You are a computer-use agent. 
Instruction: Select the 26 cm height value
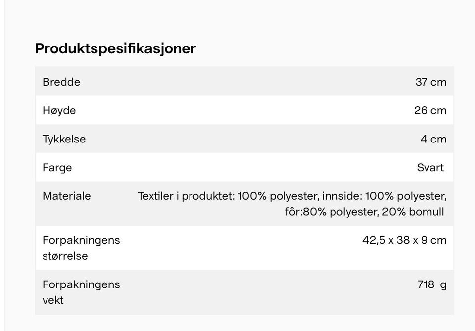pyautogui.click(x=430, y=110)
